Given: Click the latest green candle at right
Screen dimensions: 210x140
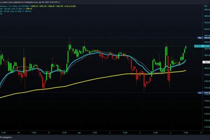Looking at the screenshot, I should [x=186, y=47].
